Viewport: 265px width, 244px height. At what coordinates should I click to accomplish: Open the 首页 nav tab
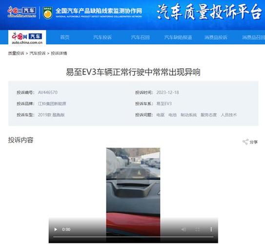[65, 37]
